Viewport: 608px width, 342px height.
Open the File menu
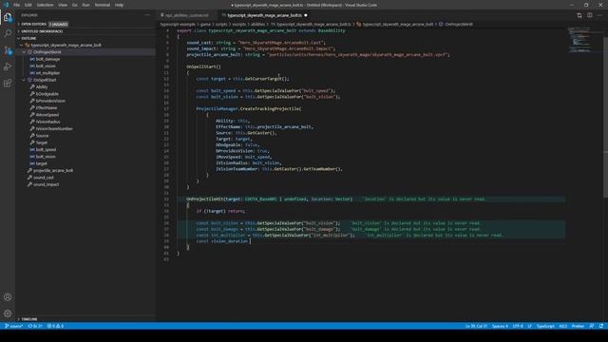click(17, 5)
